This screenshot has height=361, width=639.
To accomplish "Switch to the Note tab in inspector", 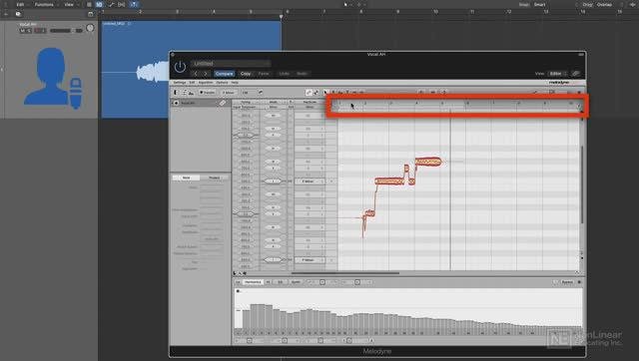I will click(x=187, y=178).
